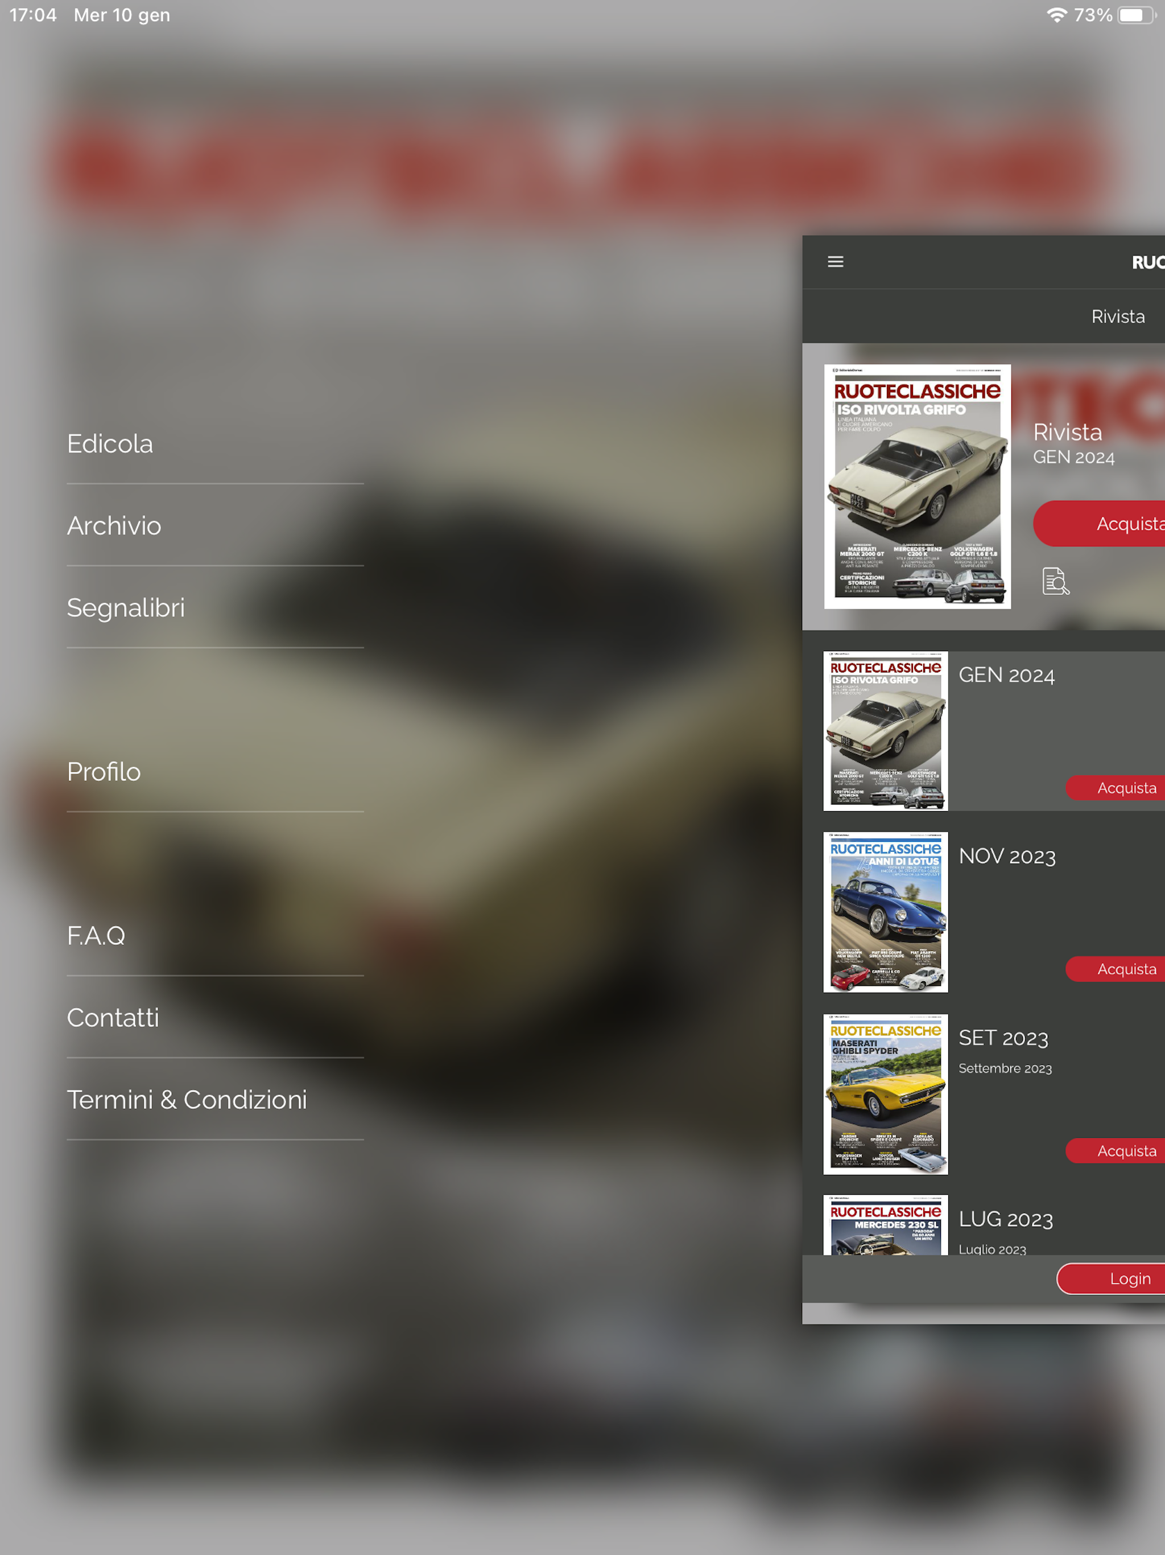
Task: Open the large featured Iso Rivolta Grifo cover
Action: (917, 487)
